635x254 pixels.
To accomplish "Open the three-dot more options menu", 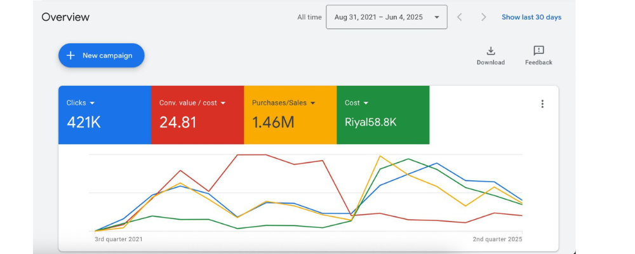I will click(x=542, y=104).
